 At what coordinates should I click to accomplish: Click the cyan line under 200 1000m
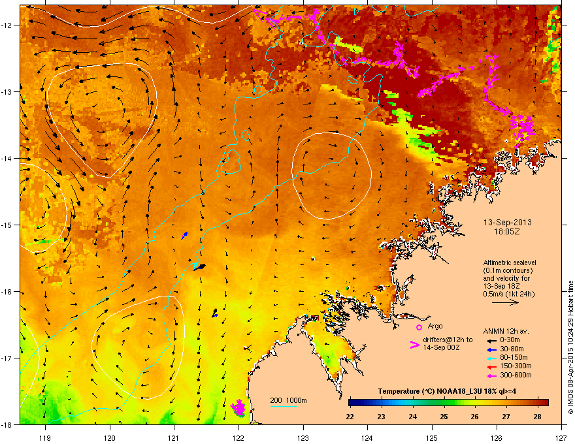[x=284, y=406]
